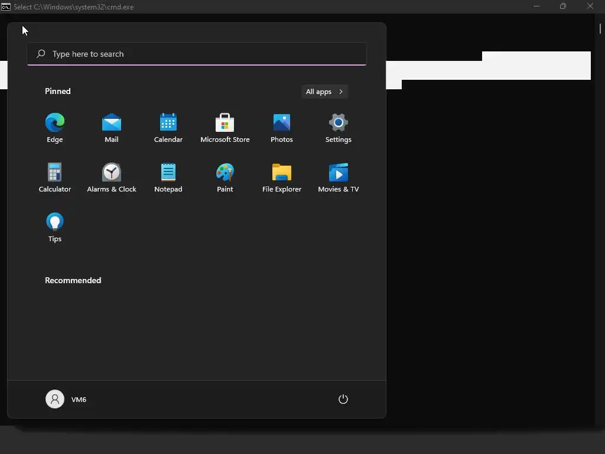Minimize the cmd.exe window
Viewport: 605px width, 454px height.
pos(536,6)
